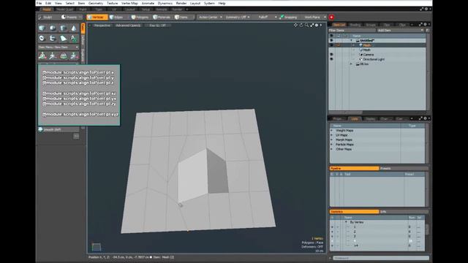The height and width of the screenshot is (263, 468).
Task: Open the Vertex Map menu
Action: pos(129,3)
